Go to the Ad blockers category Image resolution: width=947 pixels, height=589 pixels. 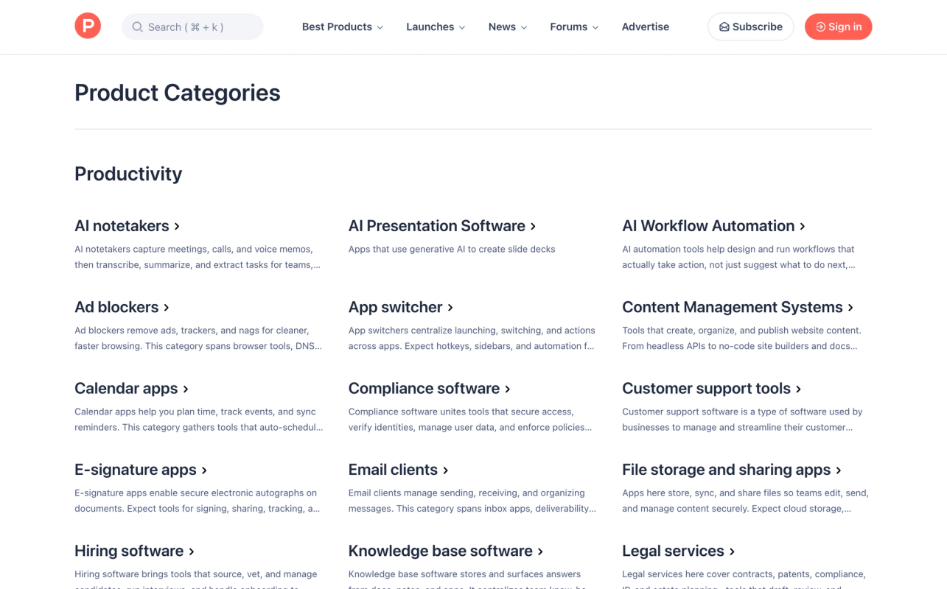click(122, 307)
